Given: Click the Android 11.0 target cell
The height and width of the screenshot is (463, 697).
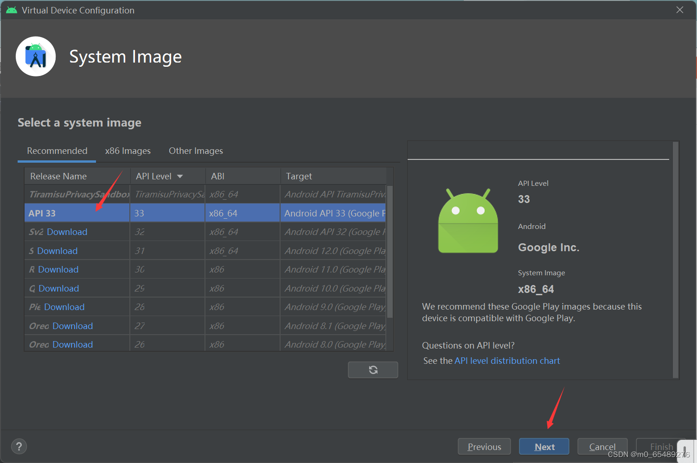Looking at the screenshot, I should [333, 269].
